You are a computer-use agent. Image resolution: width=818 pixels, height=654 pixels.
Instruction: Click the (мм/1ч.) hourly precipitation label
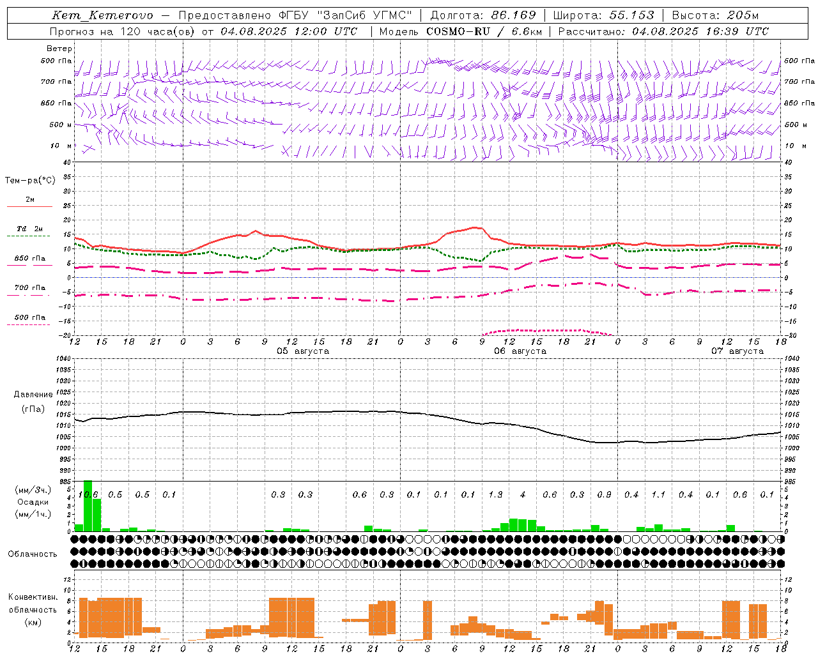click(34, 514)
